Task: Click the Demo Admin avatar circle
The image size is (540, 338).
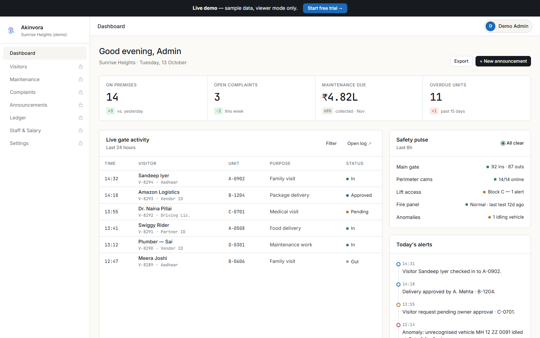Action: [x=490, y=26]
